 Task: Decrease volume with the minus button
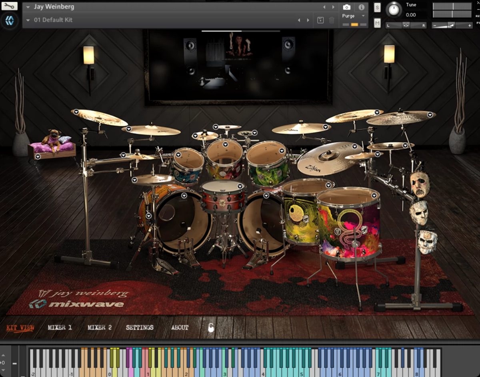[x=435, y=25]
